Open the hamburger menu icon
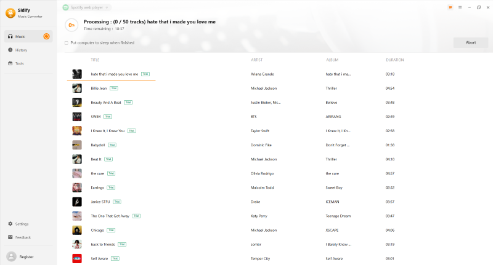493x265 pixels. tap(460, 7)
